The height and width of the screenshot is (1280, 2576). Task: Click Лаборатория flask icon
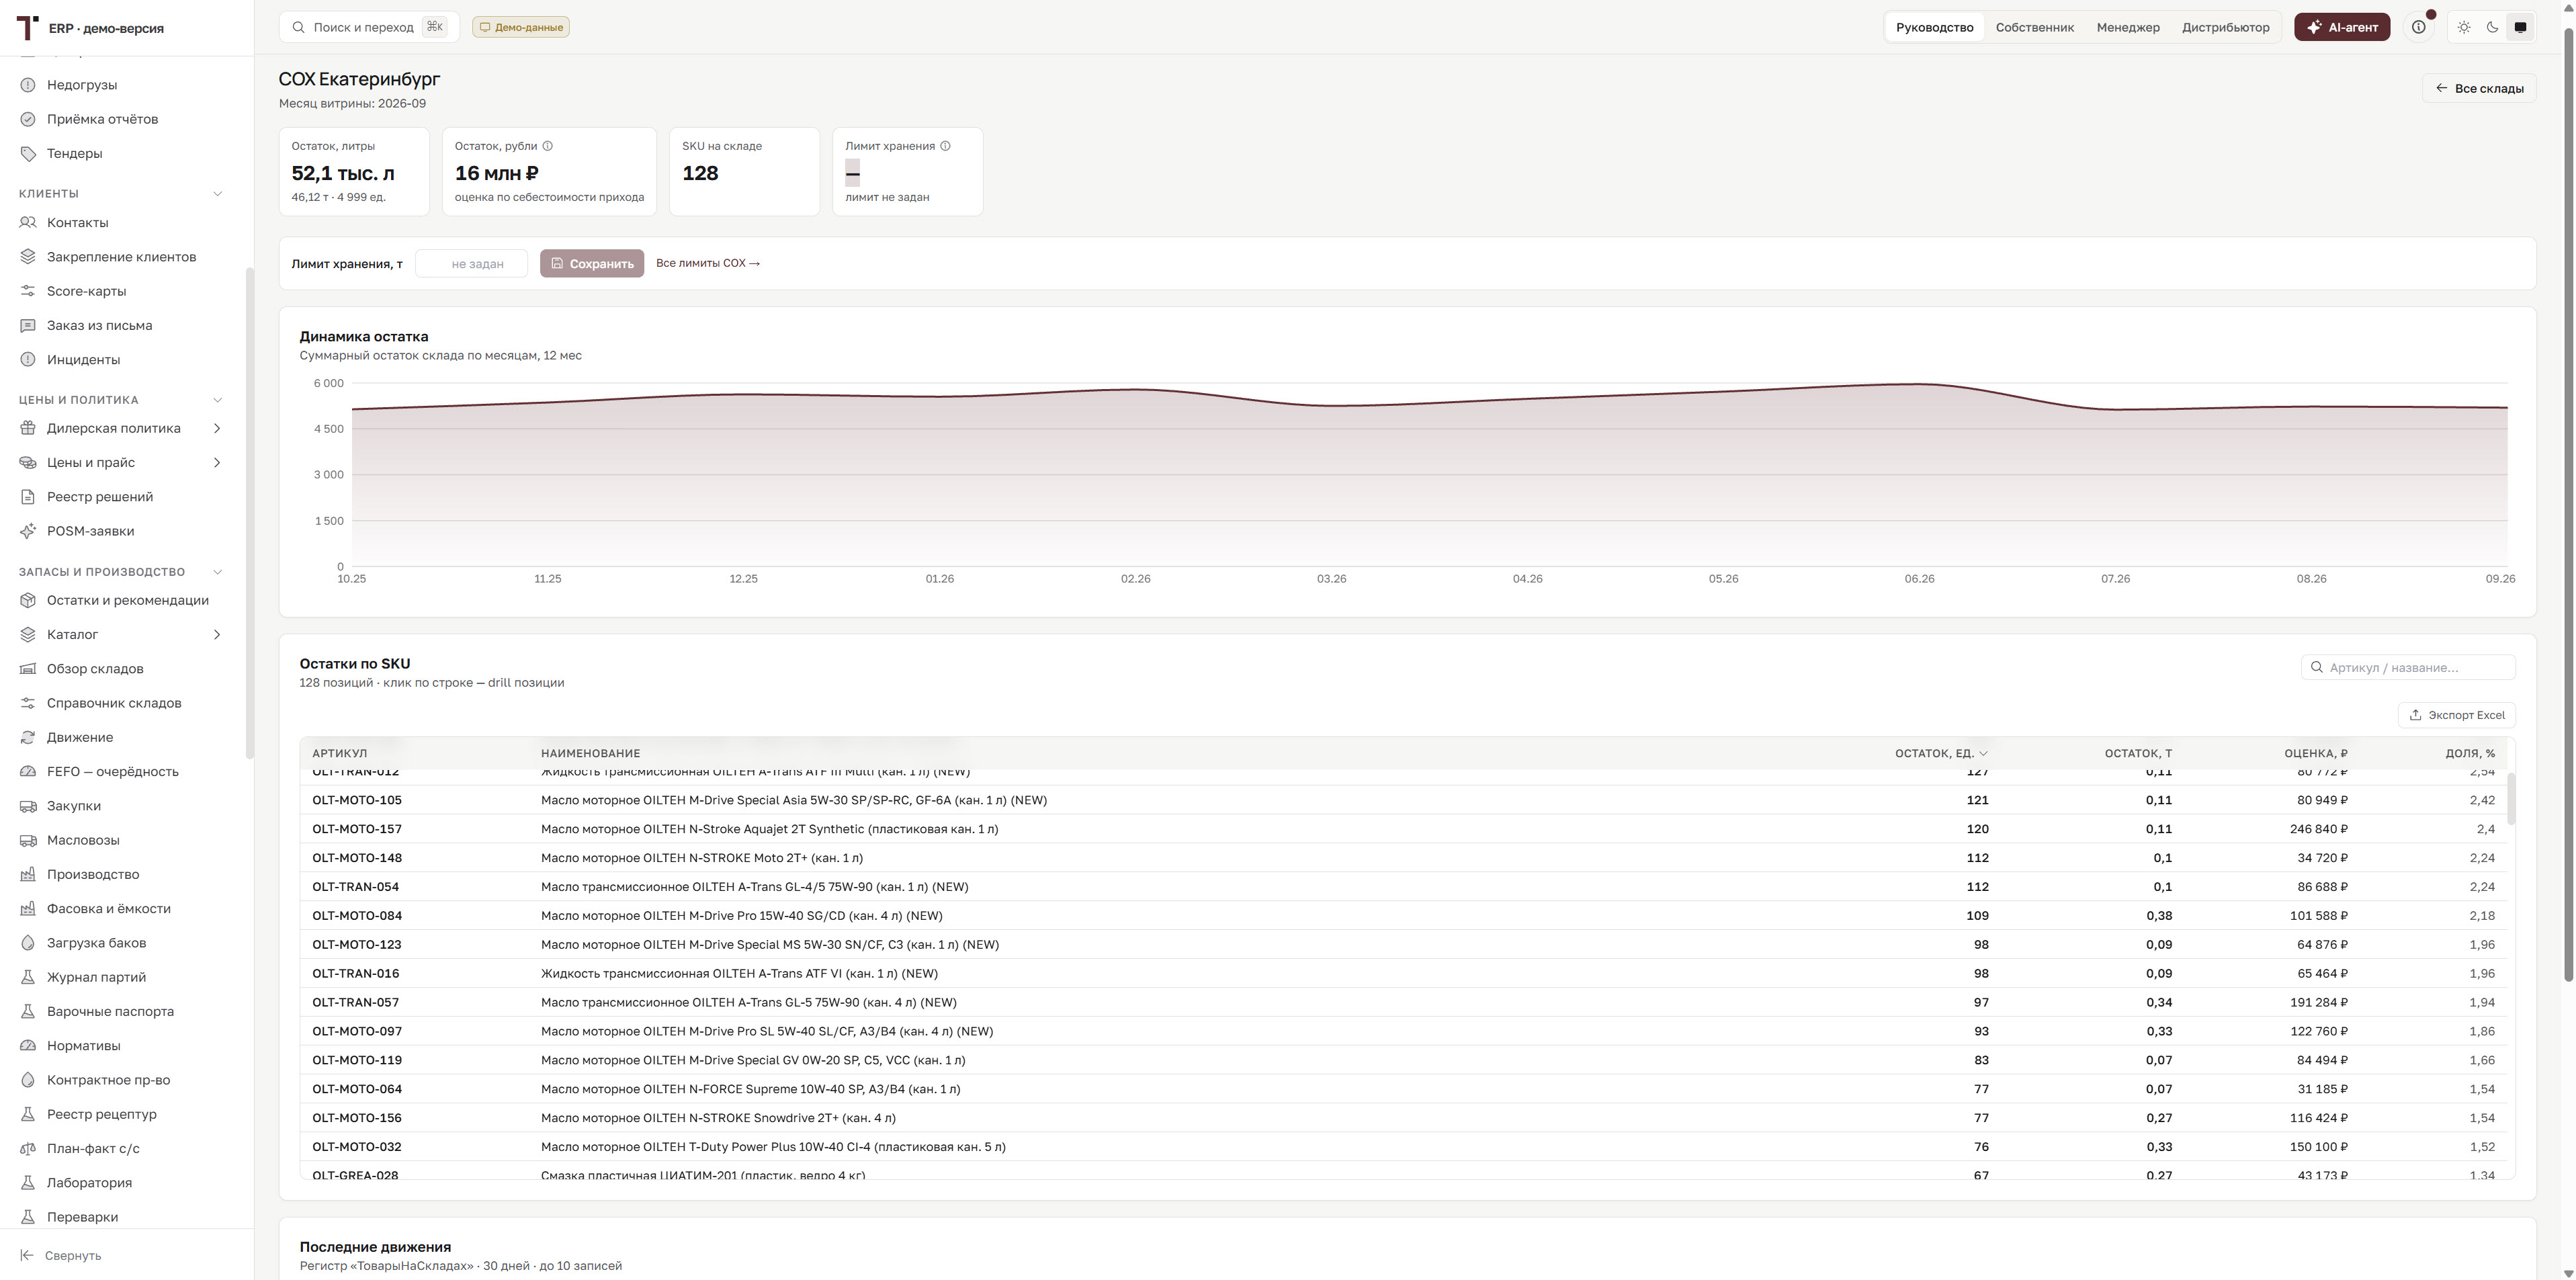[28, 1183]
